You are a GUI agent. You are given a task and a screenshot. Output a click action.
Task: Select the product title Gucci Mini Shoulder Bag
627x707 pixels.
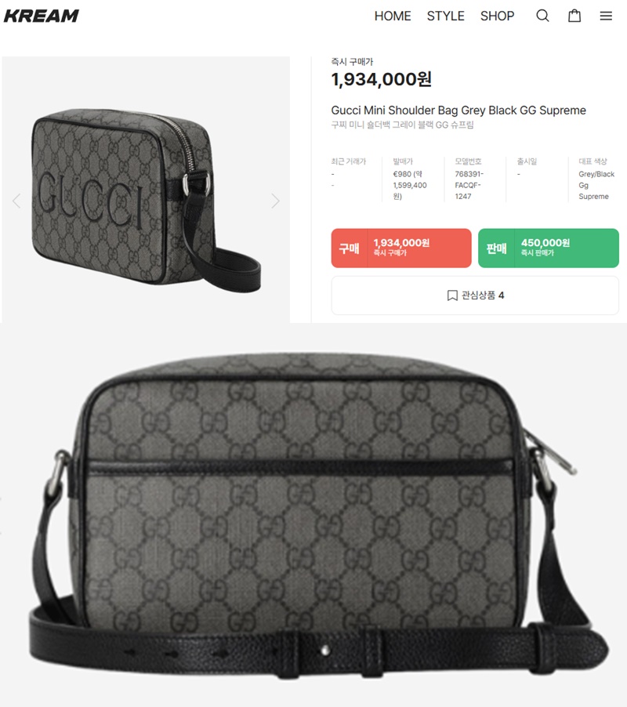pos(458,111)
